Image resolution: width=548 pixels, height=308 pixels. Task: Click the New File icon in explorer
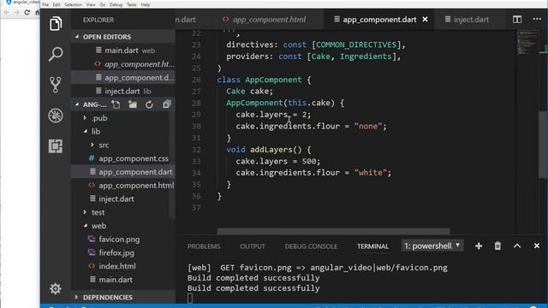pyautogui.click(x=116, y=104)
